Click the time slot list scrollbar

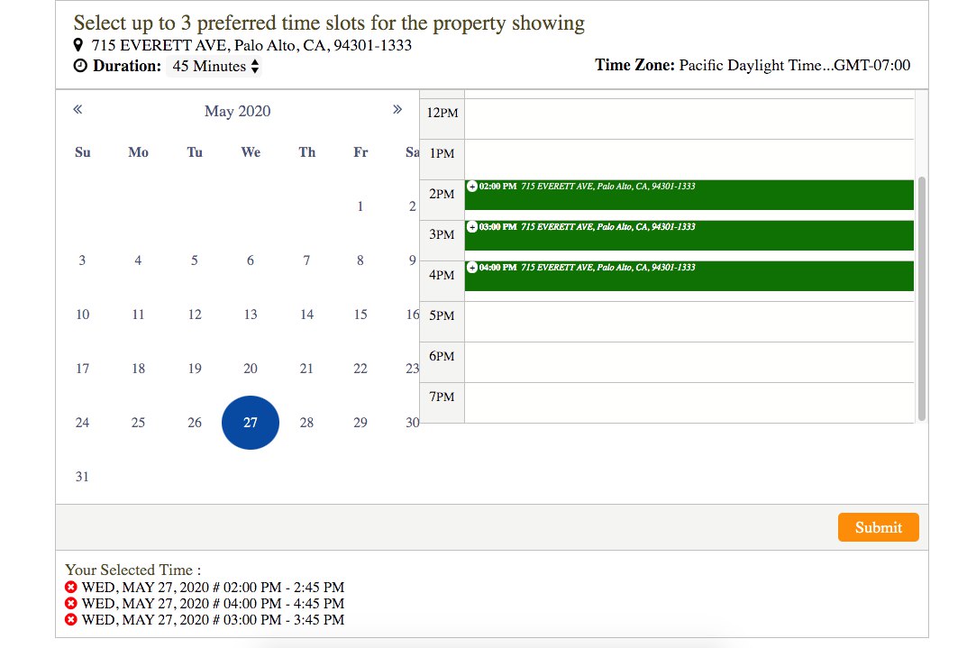(x=922, y=299)
